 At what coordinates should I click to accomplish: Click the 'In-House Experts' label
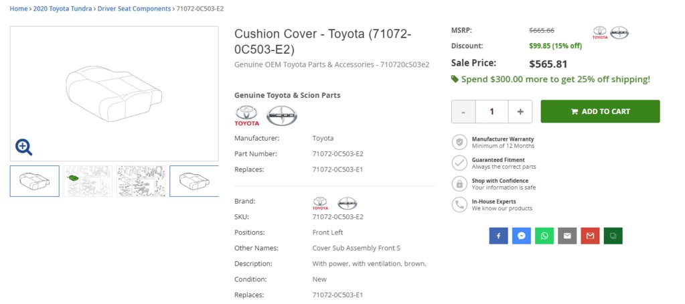tap(493, 202)
